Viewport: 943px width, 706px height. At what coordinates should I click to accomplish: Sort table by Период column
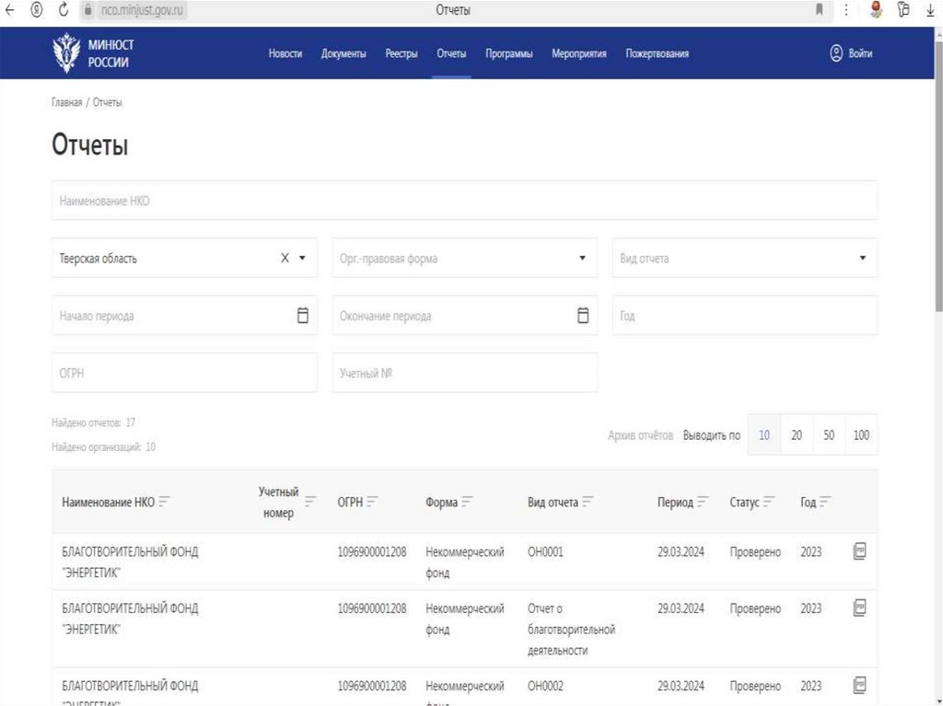pos(703,503)
